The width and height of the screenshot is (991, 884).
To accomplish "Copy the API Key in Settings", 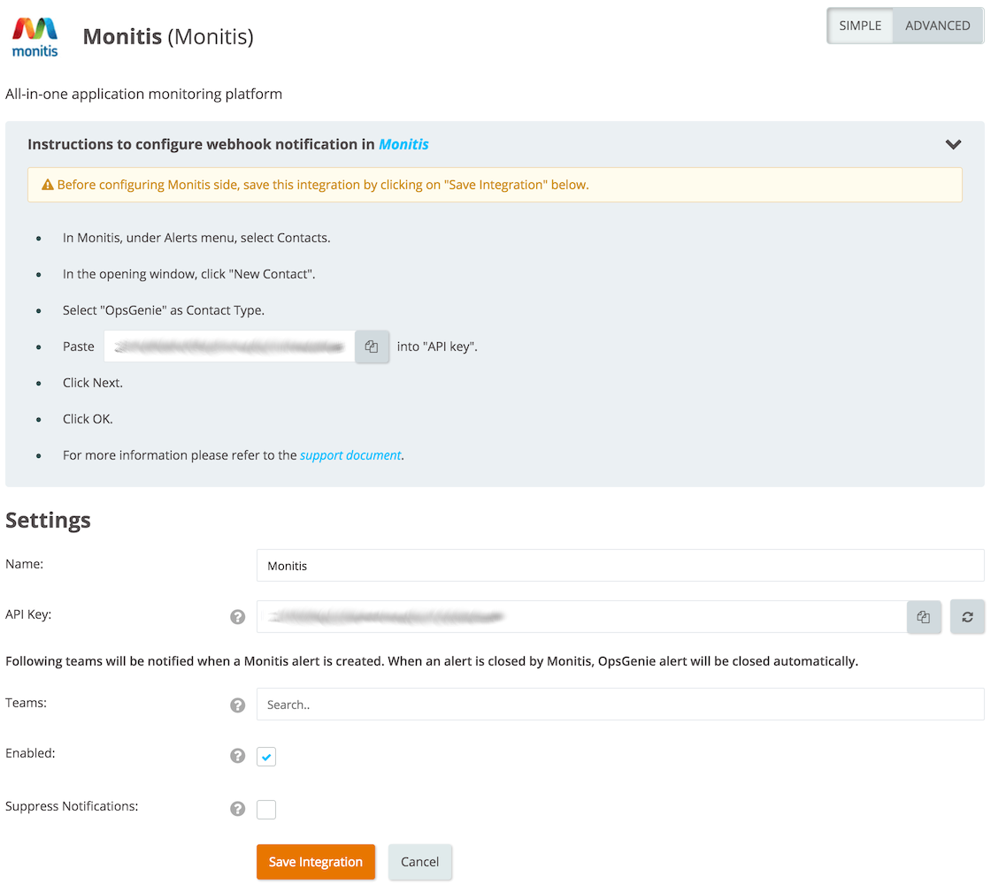I will [924, 617].
